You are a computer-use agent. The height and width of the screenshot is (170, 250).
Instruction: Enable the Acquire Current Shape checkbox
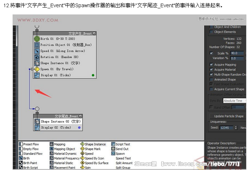[x=211, y=89]
